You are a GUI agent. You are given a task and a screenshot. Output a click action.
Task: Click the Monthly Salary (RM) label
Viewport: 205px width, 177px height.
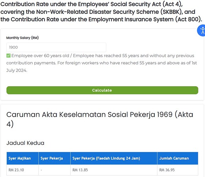click(22, 38)
